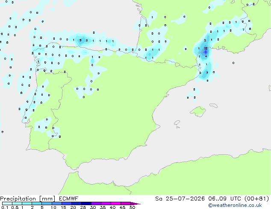Click the Menorca island outline
The height and width of the screenshot is (209, 271).
click(x=214, y=105)
